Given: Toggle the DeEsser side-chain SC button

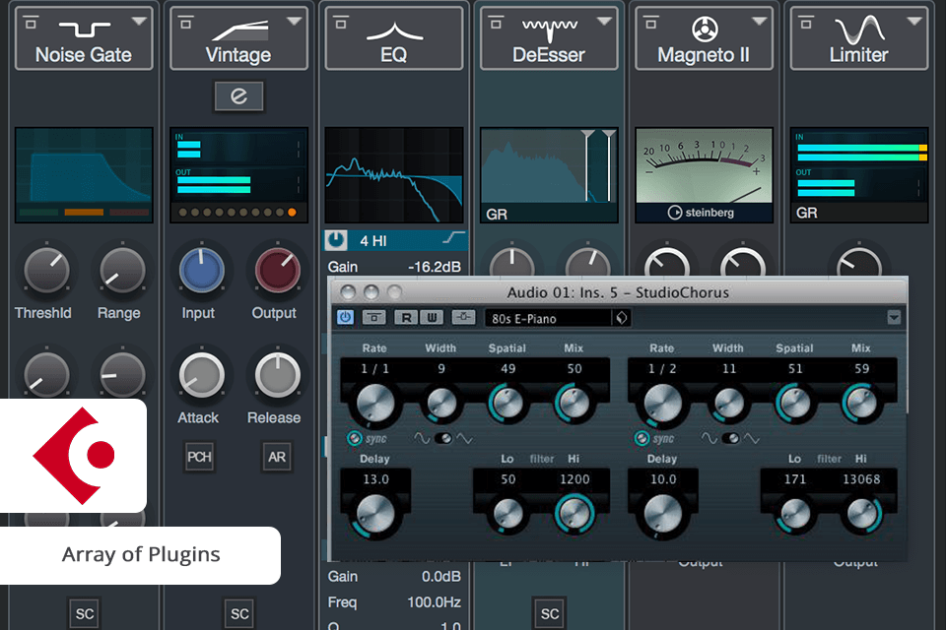Looking at the screenshot, I should pyautogui.click(x=549, y=612).
